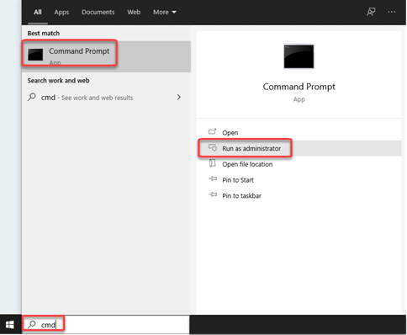Click the Open action icon
The width and height of the screenshot is (407, 335).
[x=213, y=131]
